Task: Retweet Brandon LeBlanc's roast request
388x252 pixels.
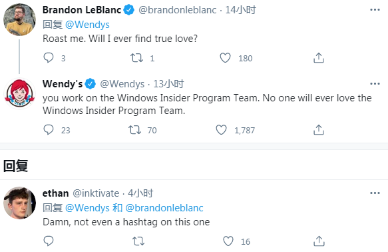Action: (136, 58)
